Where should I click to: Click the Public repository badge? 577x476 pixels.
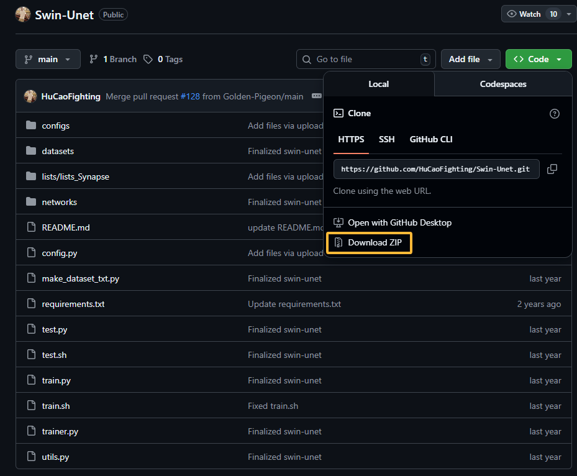click(113, 15)
